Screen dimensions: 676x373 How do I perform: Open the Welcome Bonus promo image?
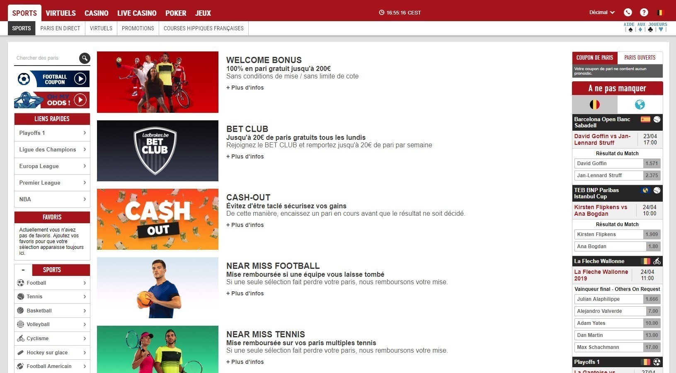tap(157, 82)
